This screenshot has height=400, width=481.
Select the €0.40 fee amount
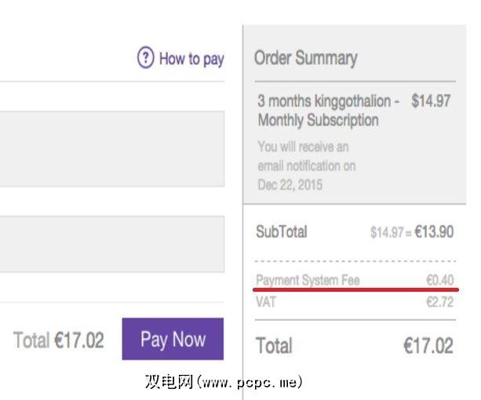439,280
